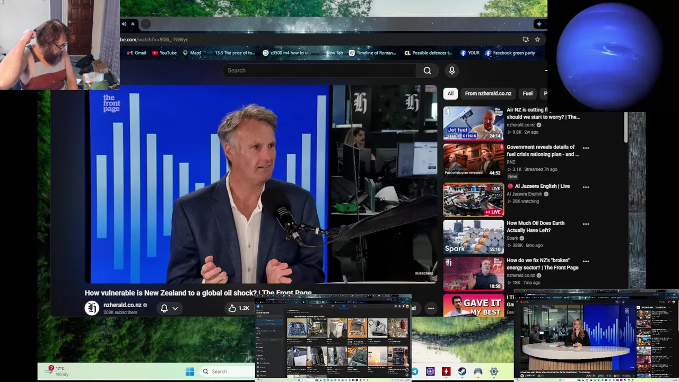Click the install app icon in address bar
This screenshot has height=382, width=679.
pyautogui.click(x=526, y=39)
